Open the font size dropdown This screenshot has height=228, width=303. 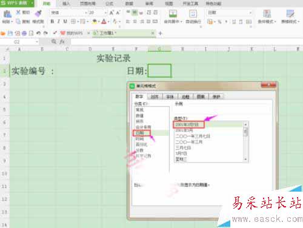tap(105, 13)
